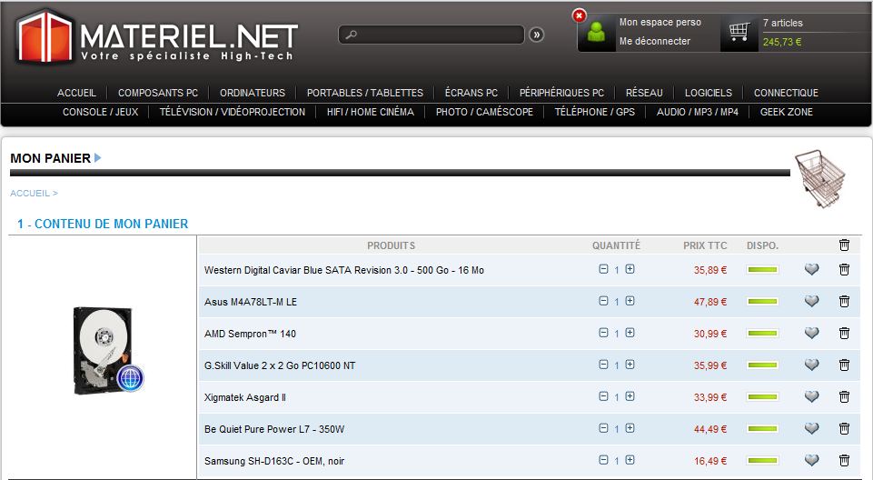Open COMPOSANTS PC menu
873x480 pixels.
[158, 93]
